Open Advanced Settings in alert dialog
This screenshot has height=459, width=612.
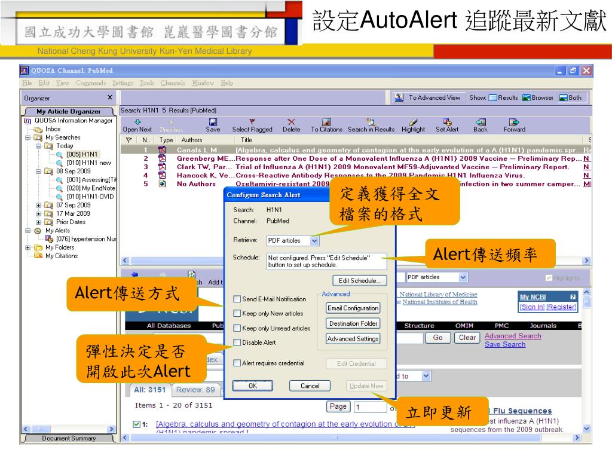pos(353,339)
